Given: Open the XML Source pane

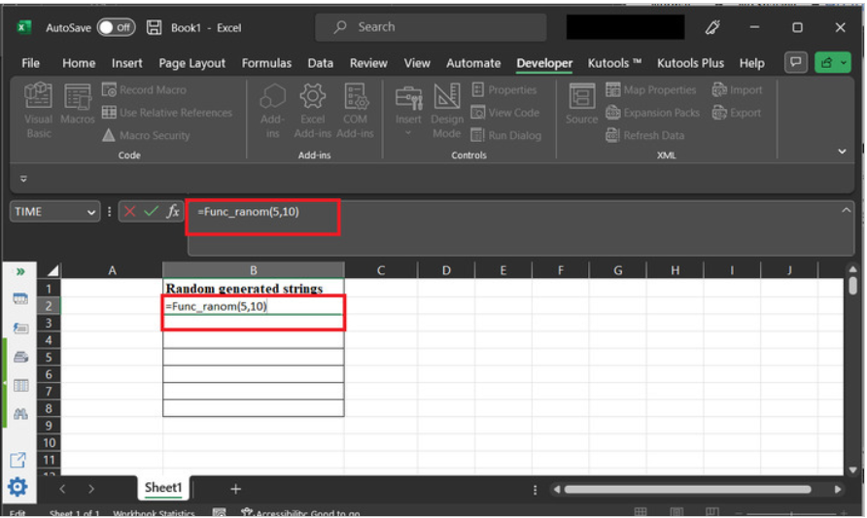Looking at the screenshot, I should pos(581,103).
